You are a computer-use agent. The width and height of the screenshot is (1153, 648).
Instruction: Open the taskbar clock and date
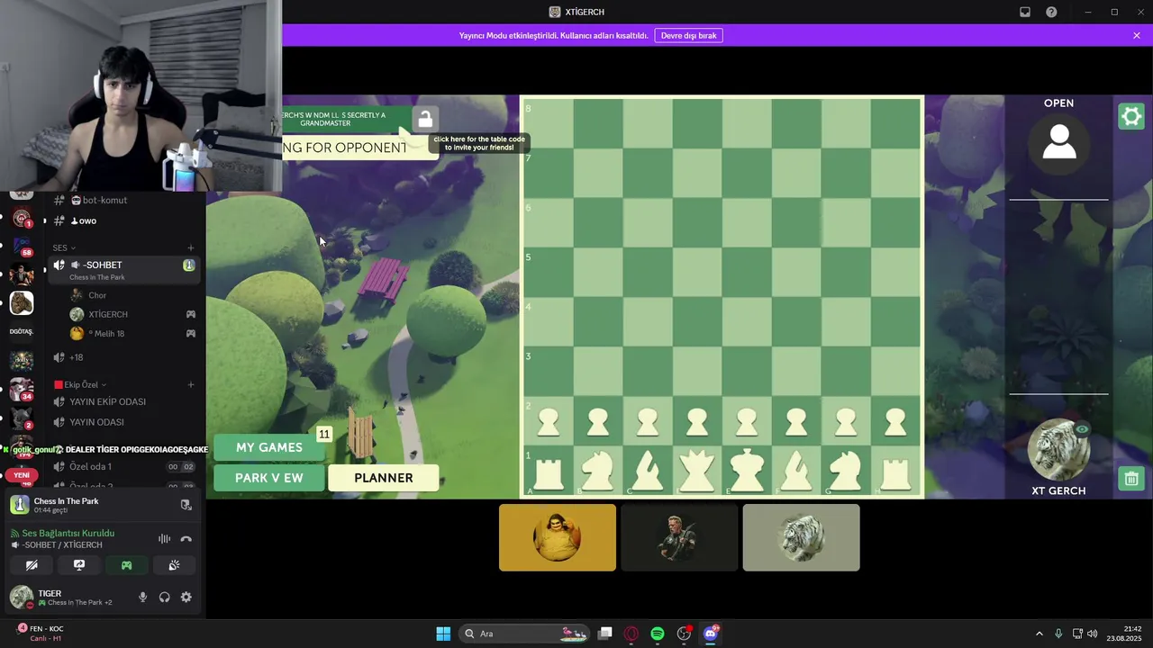pyautogui.click(x=1125, y=634)
